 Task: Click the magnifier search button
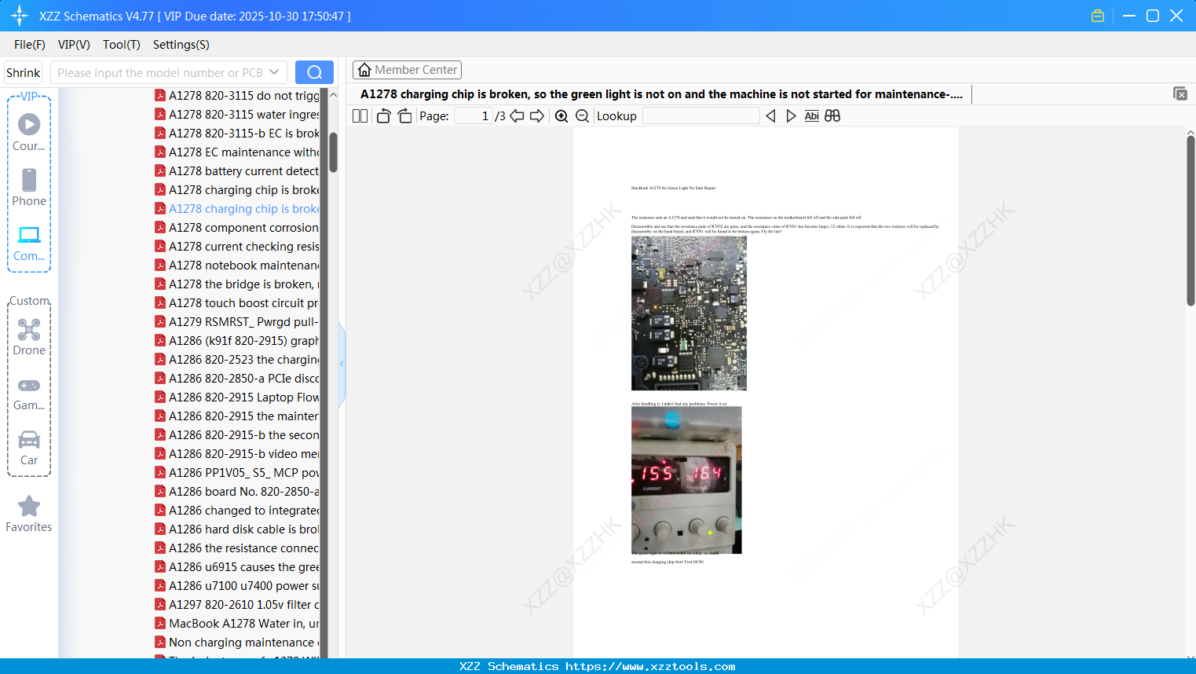coord(314,72)
